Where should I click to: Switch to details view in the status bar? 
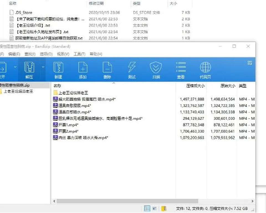click(x=147, y=208)
